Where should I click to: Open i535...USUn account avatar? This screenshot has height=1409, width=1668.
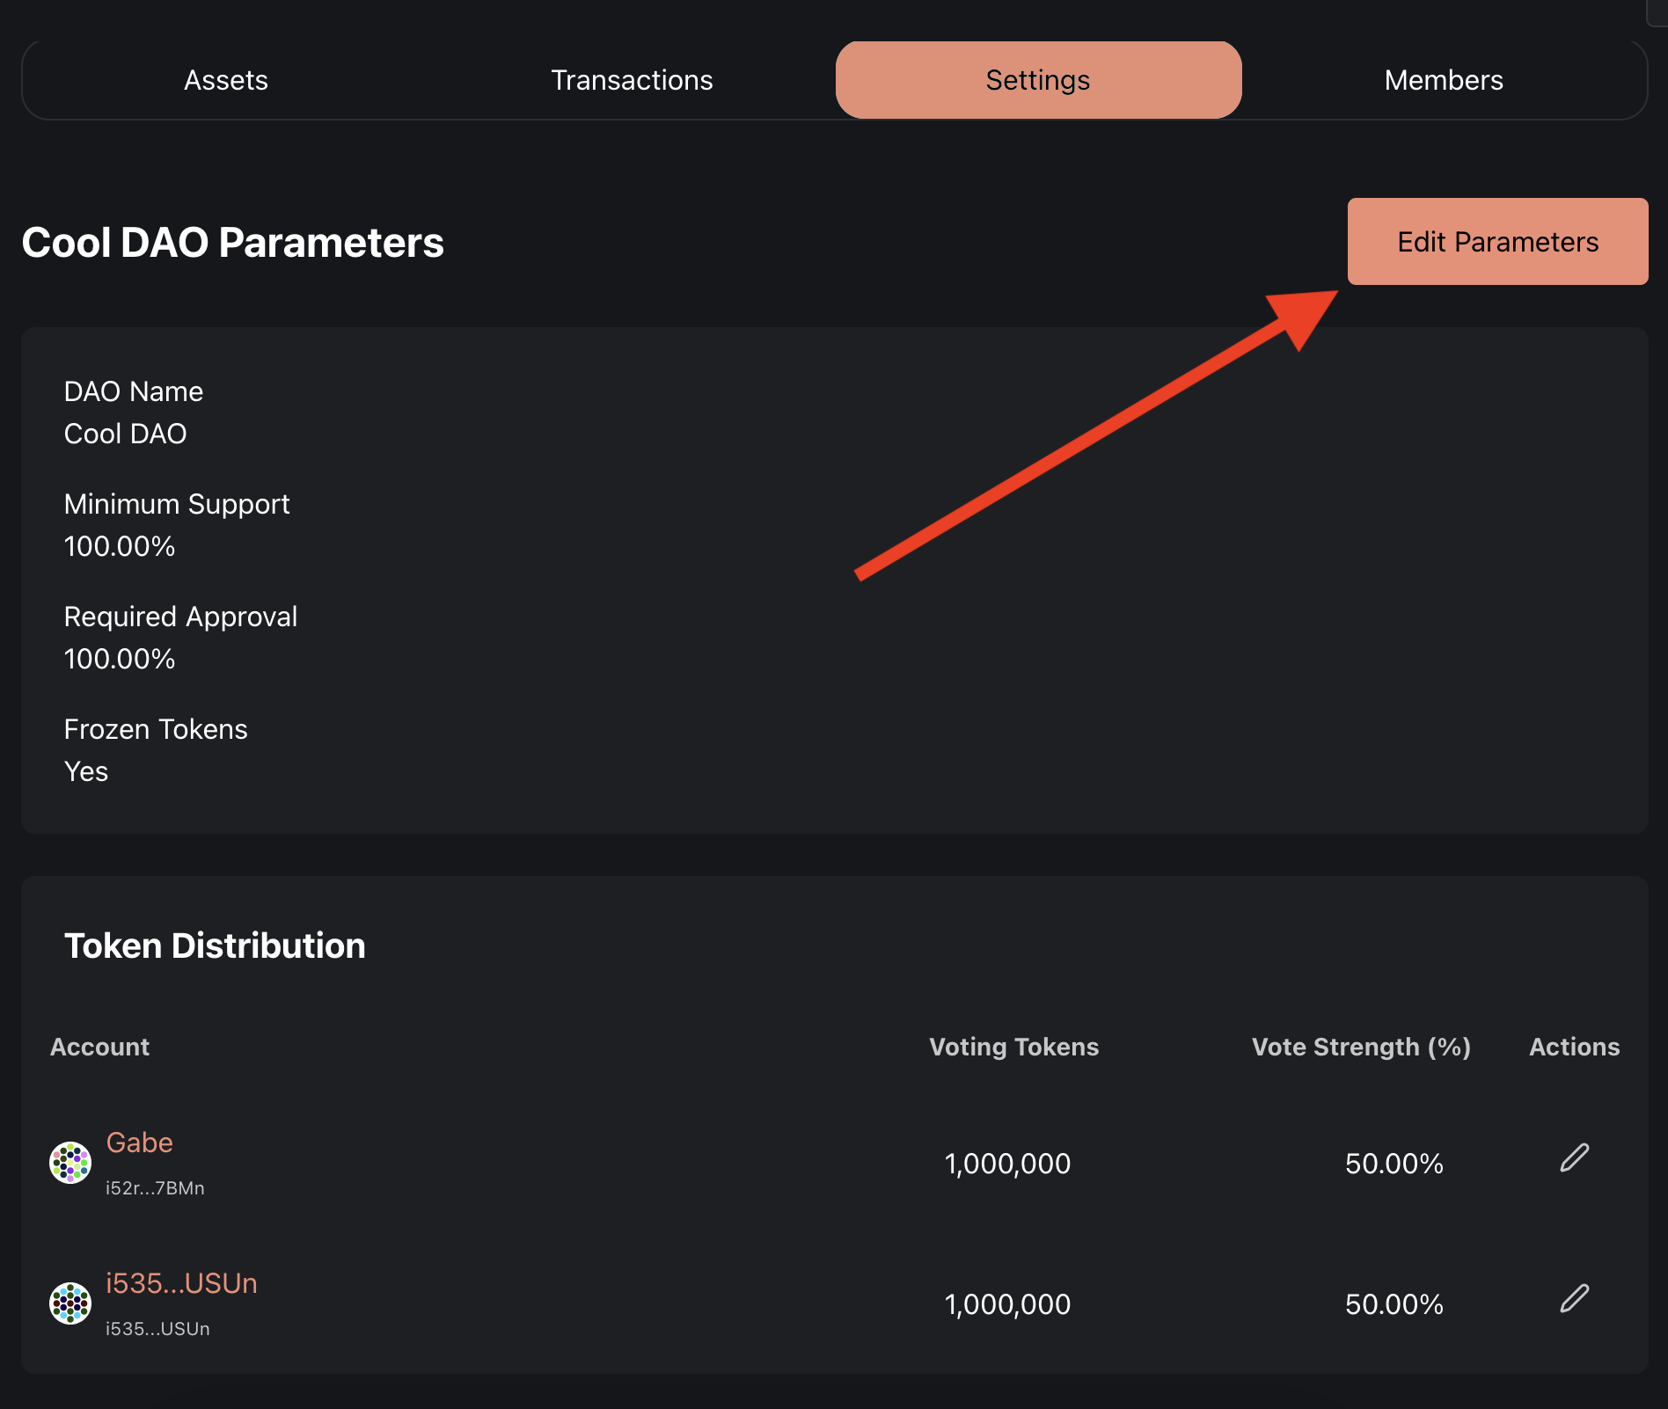click(x=70, y=1303)
